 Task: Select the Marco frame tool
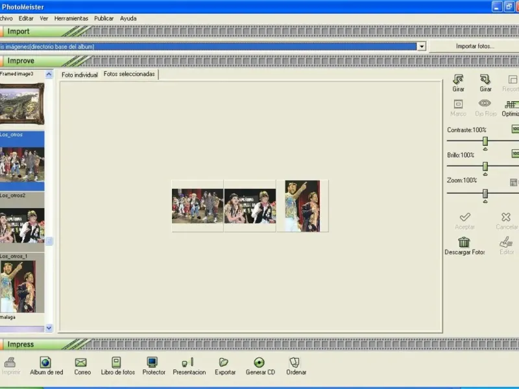coord(458,104)
